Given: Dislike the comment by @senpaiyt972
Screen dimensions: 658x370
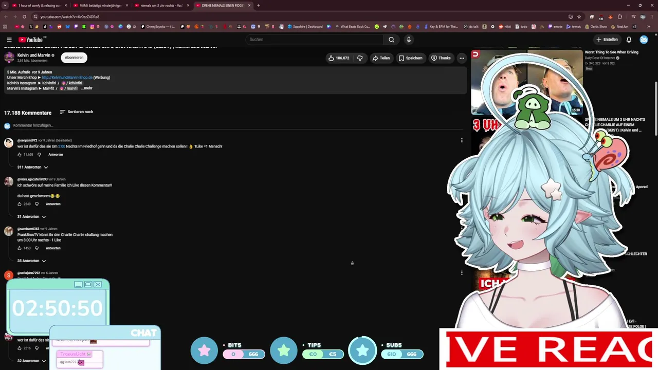Looking at the screenshot, I should coord(39,155).
